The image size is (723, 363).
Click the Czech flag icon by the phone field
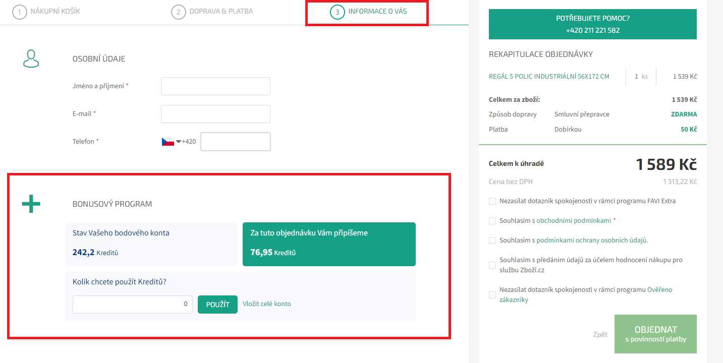(x=168, y=142)
